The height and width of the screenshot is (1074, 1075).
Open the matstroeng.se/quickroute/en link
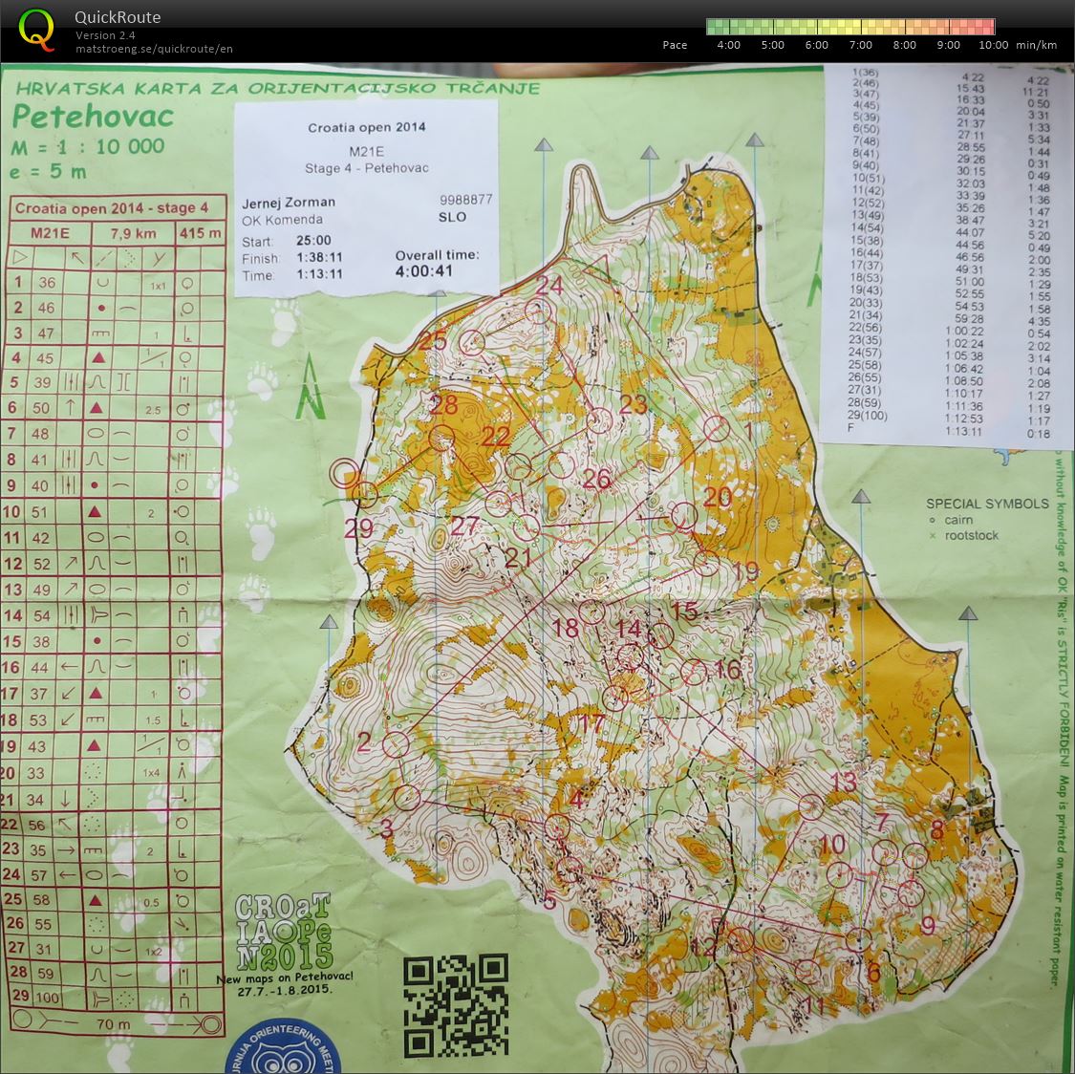tap(154, 49)
